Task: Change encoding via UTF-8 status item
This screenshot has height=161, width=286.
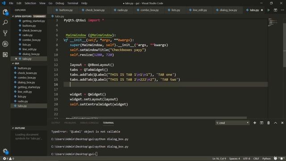Action: coord(247,159)
